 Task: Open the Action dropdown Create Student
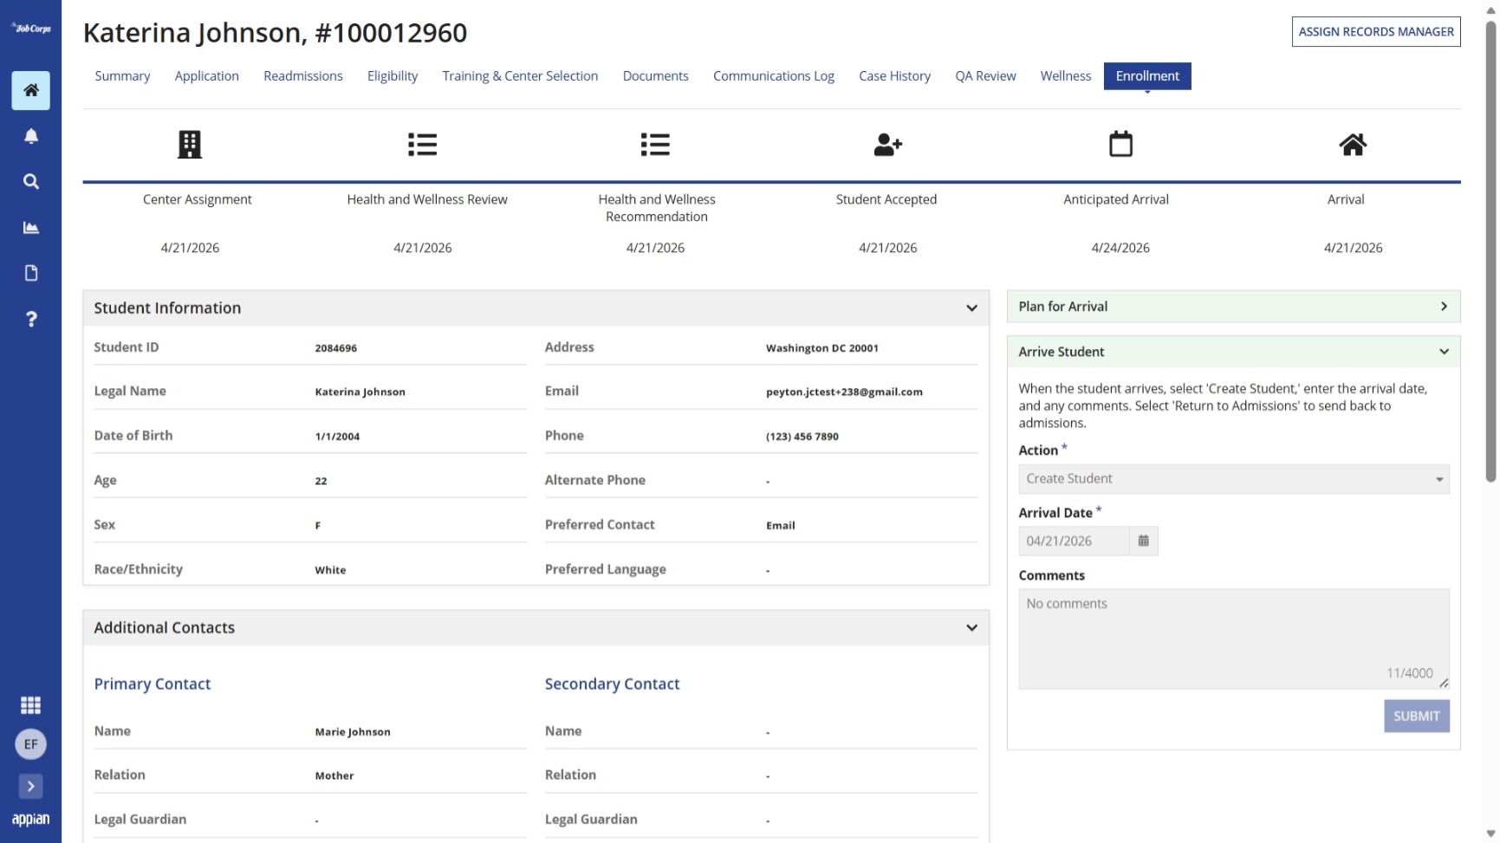[1233, 479]
